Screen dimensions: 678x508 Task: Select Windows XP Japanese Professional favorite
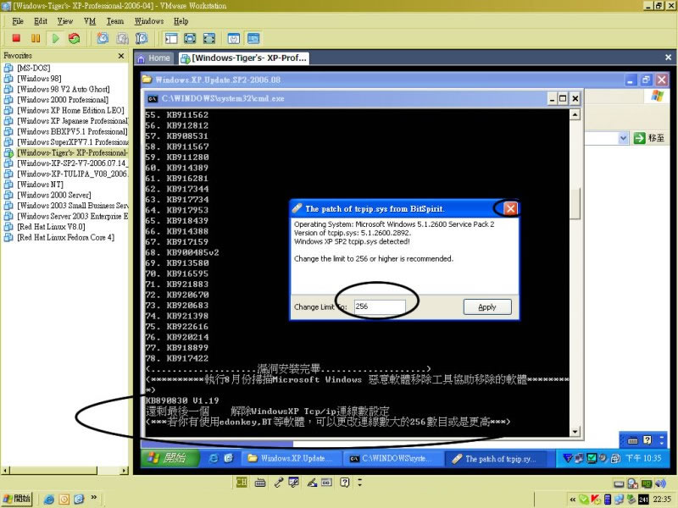coord(72,121)
